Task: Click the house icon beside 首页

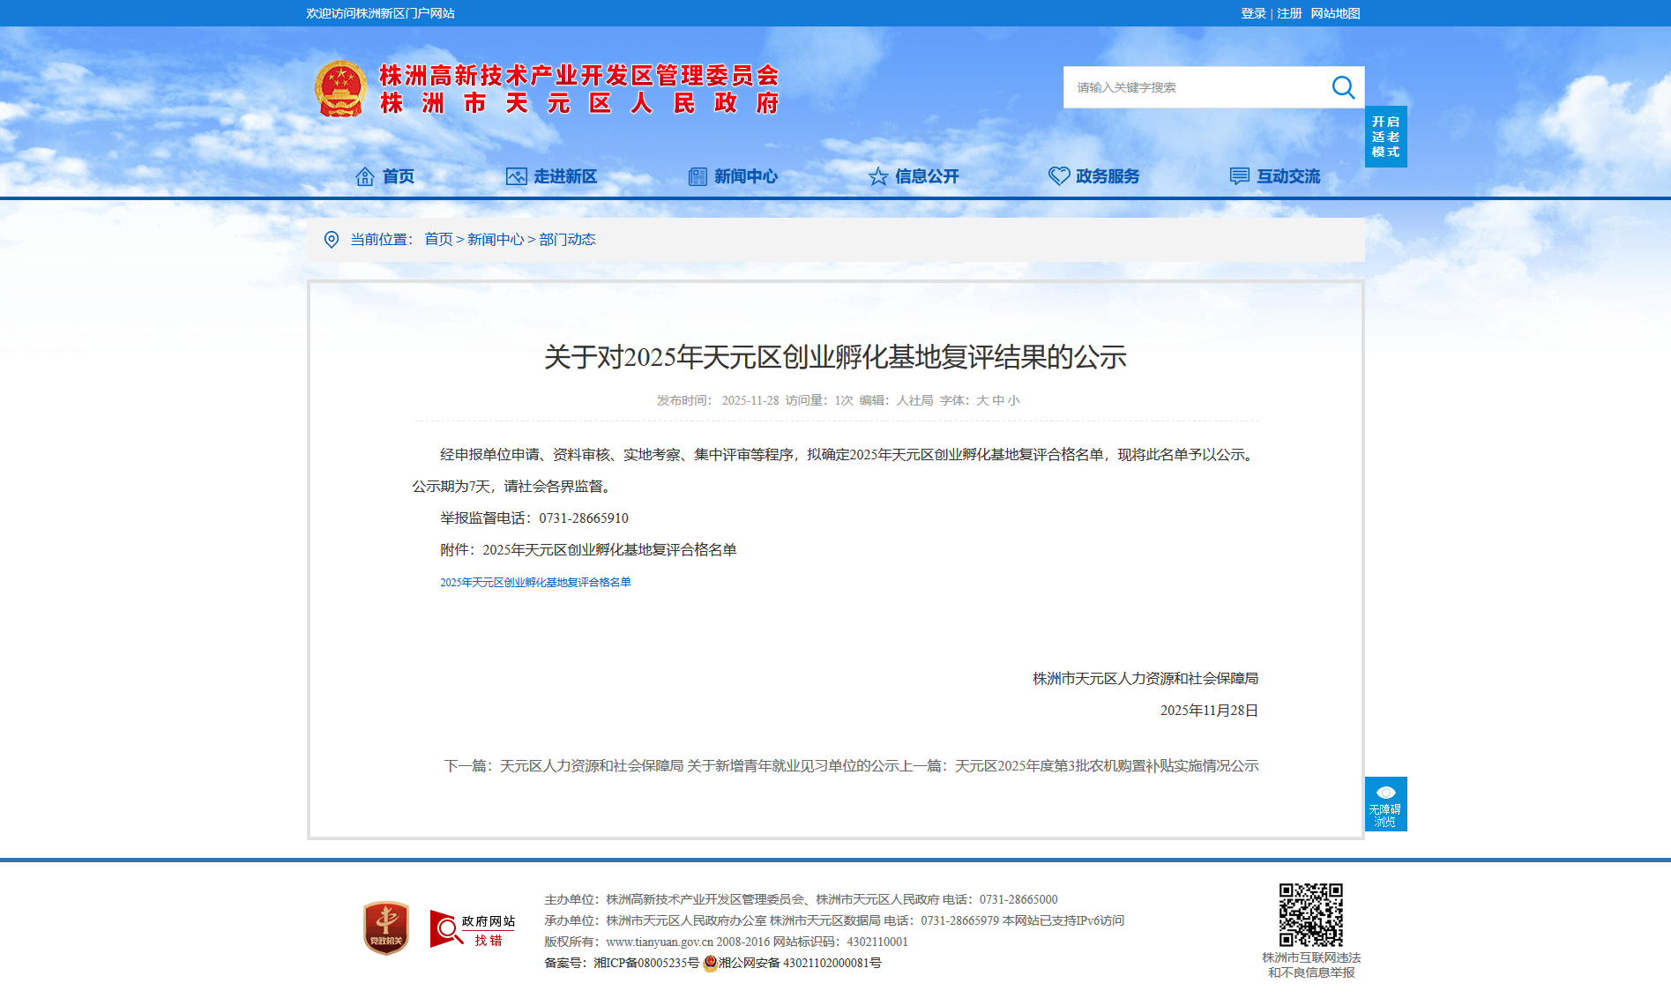Action: 364,176
